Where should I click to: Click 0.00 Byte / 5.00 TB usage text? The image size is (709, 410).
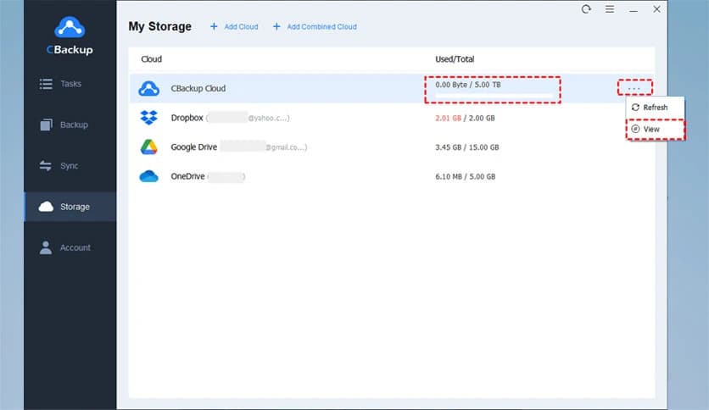[x=468, y=85]
